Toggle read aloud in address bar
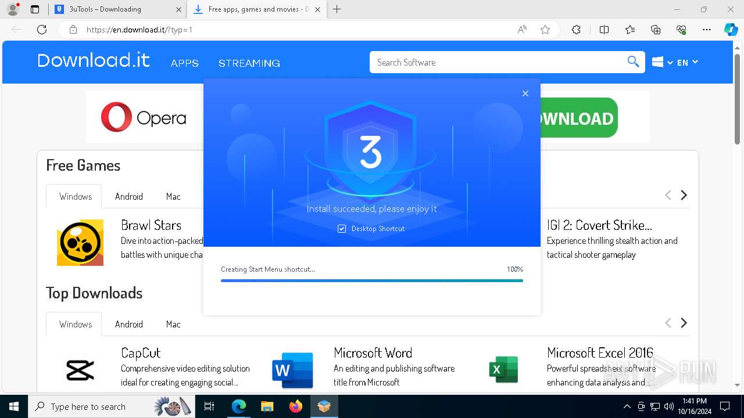 pyautogui.click(x=522, y=30)
